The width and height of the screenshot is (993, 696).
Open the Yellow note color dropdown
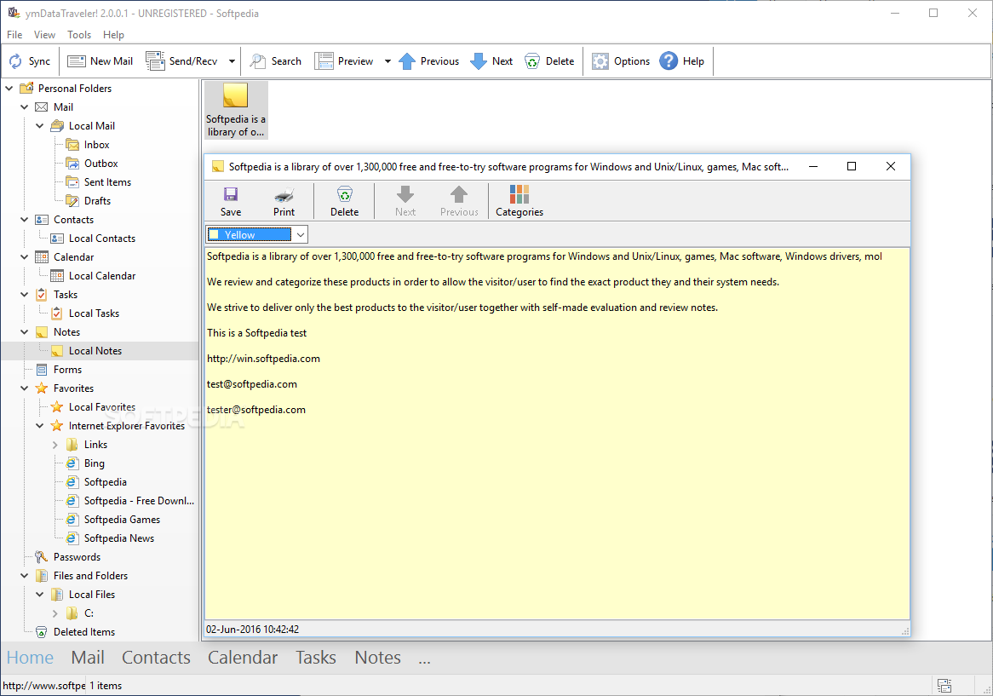point(300,235)
